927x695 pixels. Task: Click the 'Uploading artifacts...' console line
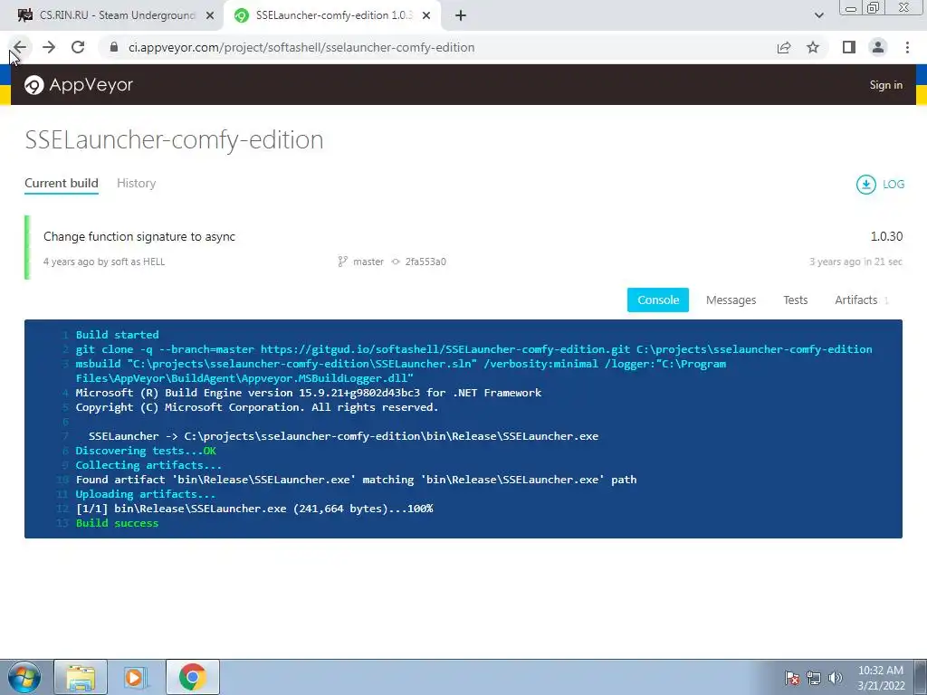coord(146,494)
